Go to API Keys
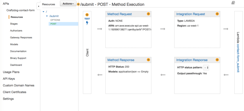 click(x=9, y=79)
